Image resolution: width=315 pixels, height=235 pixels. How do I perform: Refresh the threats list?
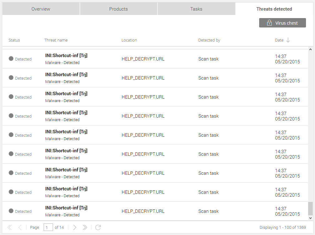[x=98, y=228]
